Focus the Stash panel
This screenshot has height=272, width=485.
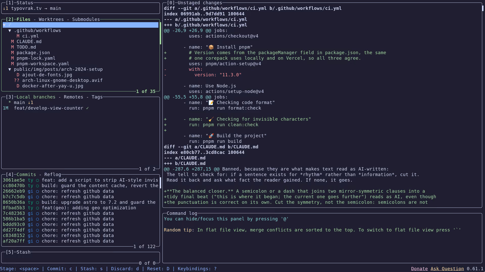point(80,258)
